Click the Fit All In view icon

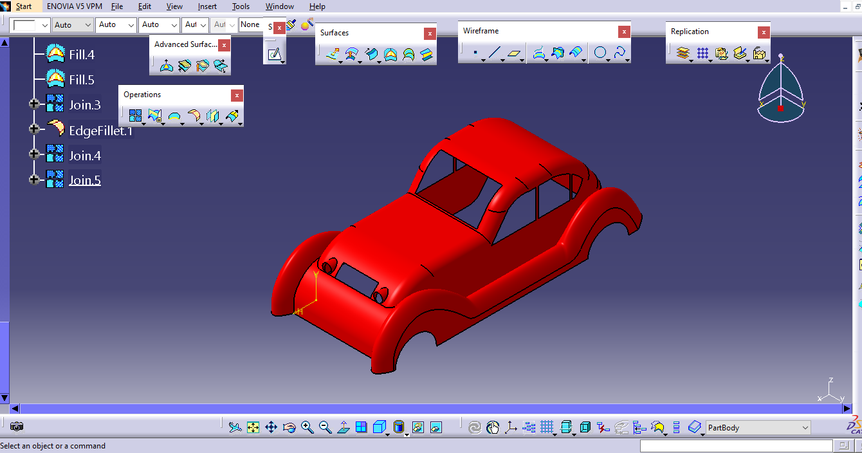(253, 427)
